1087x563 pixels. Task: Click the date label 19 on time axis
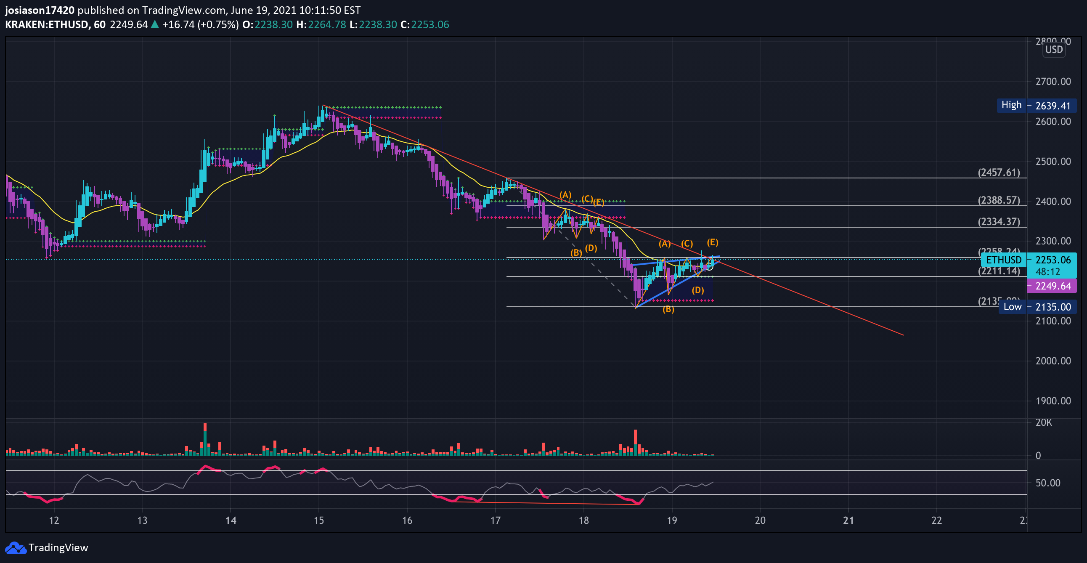point(672,521)
